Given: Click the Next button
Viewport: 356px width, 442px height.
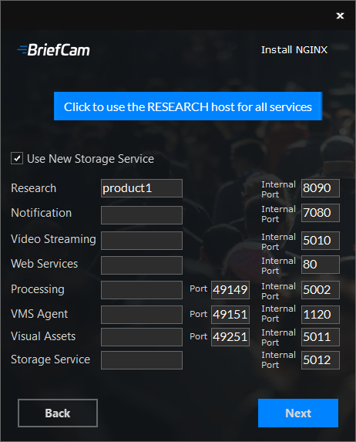Looking at the screenshot, I should point(298,413).
